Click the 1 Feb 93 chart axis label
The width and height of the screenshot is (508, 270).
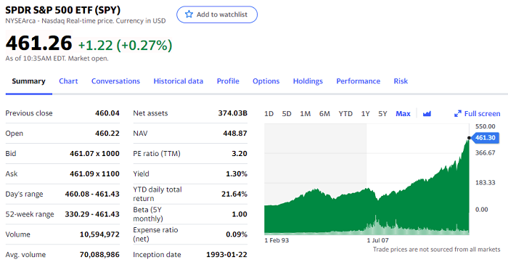pos(276,240)
